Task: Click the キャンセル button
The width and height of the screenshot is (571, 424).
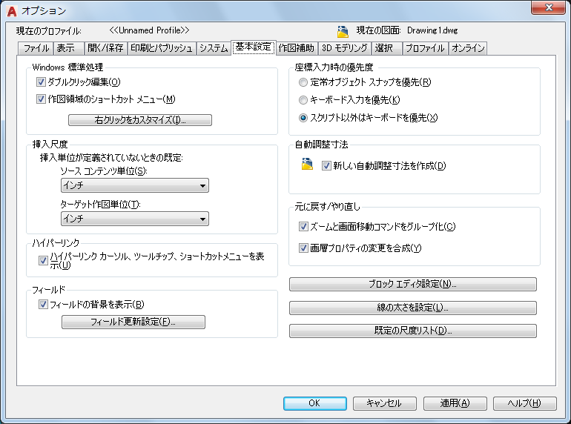Action: point(385,403)
